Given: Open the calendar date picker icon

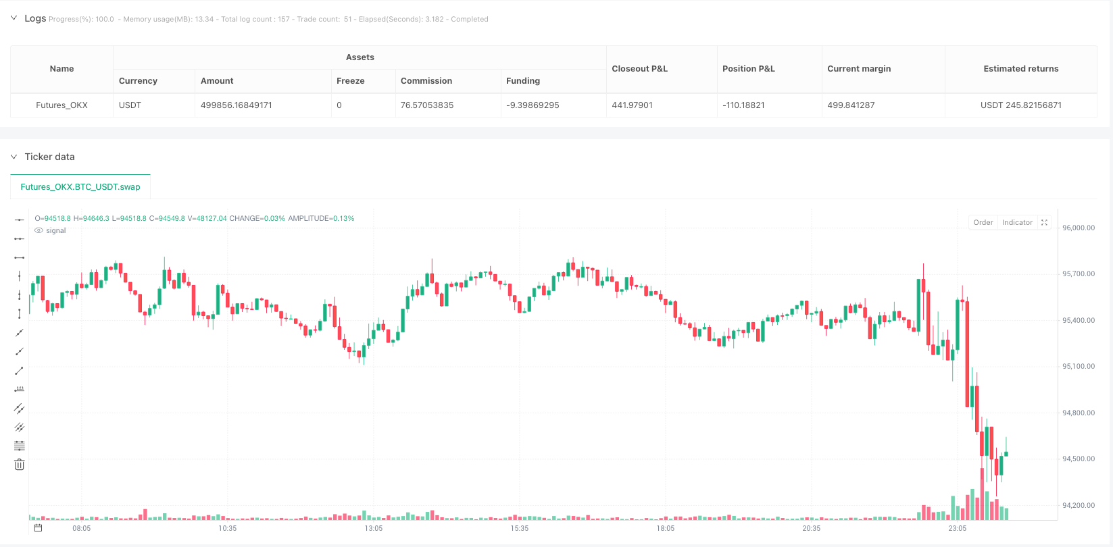Looking at the screenshot, I should tap(39, 528).
